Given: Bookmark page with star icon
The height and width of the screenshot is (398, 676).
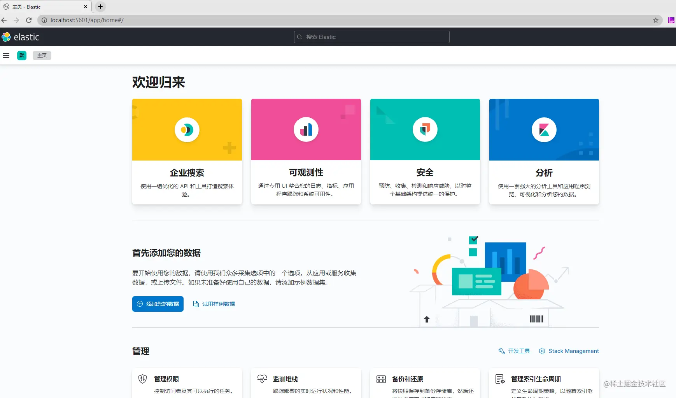Looking at the screenshot, I should coord(656,20).
